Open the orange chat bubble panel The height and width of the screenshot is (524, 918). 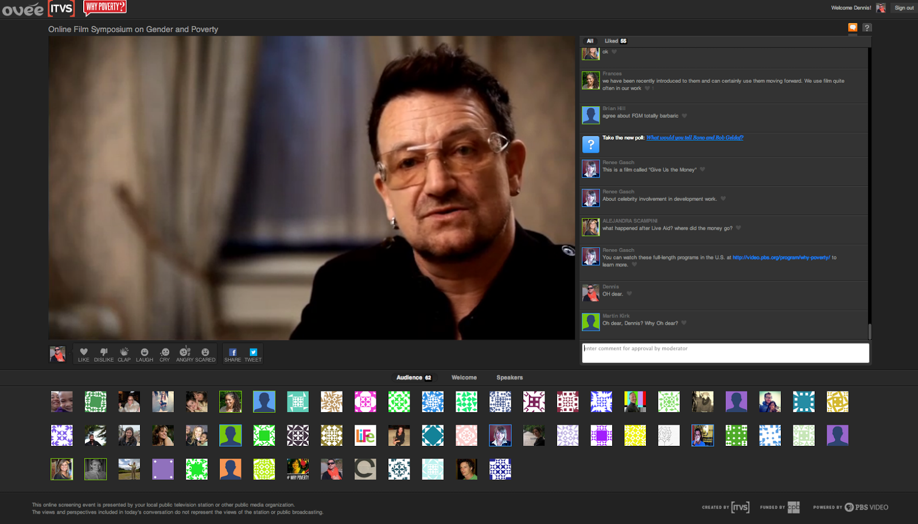853,28
